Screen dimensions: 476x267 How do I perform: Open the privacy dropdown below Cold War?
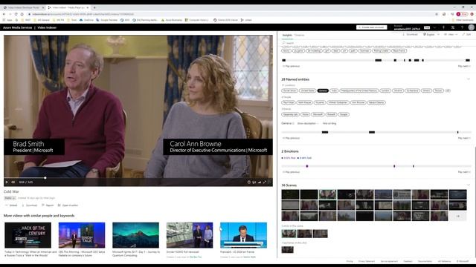(x=10, y=198)
